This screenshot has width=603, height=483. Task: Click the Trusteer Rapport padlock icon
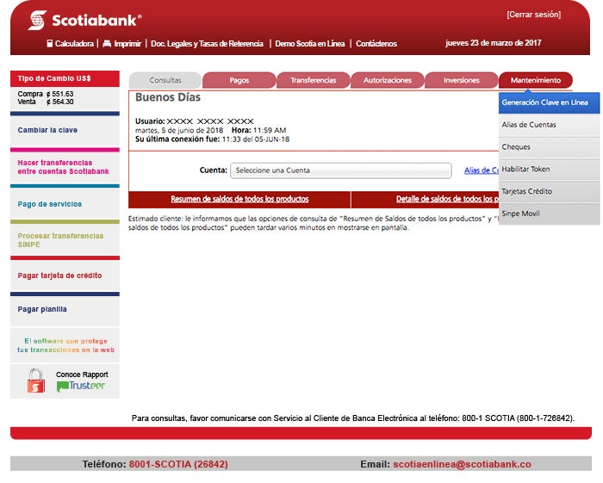pos(36,381)
